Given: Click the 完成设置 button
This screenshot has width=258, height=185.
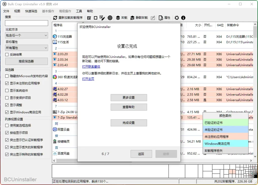Looking at the screenshot, I should coord(129,123).
